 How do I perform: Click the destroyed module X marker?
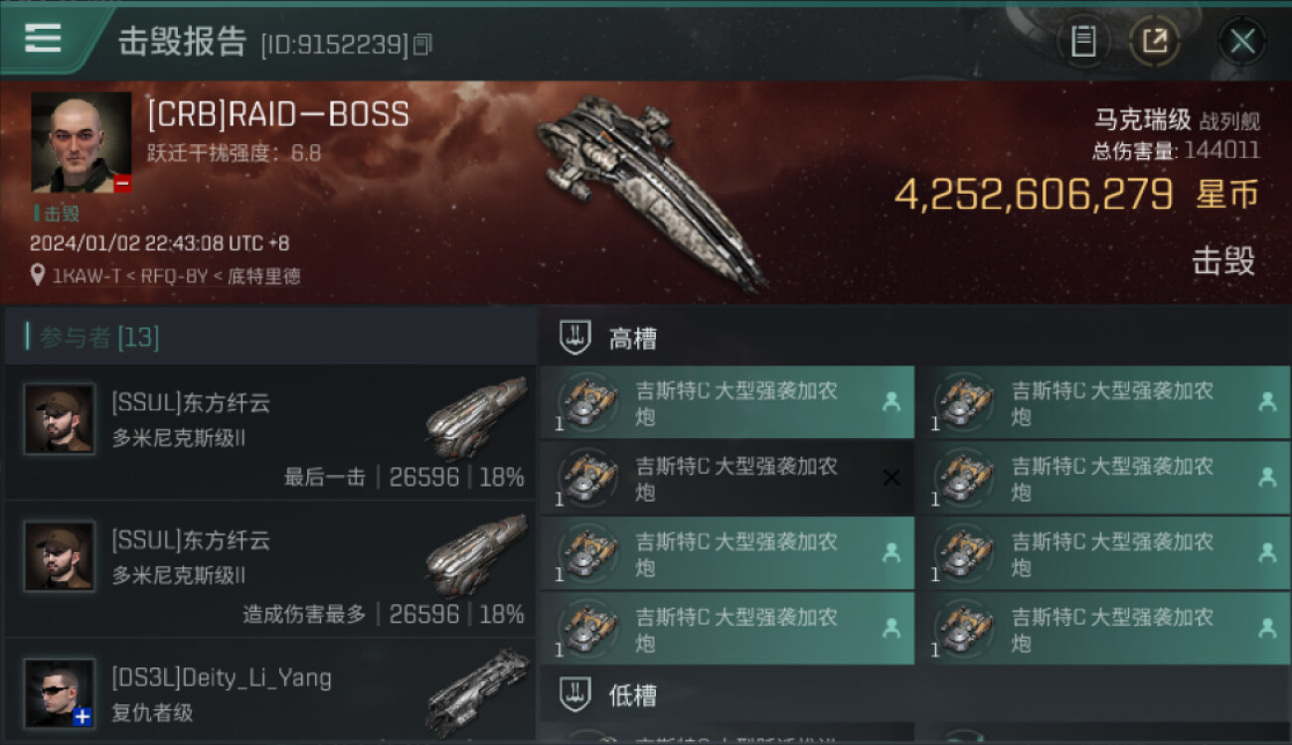point(891,478)
